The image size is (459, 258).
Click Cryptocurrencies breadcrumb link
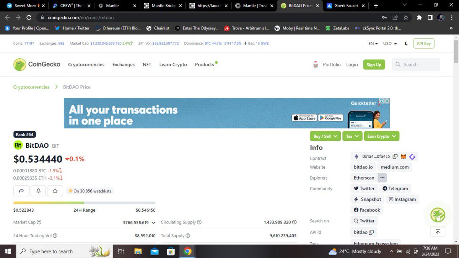tap(31, 87)
